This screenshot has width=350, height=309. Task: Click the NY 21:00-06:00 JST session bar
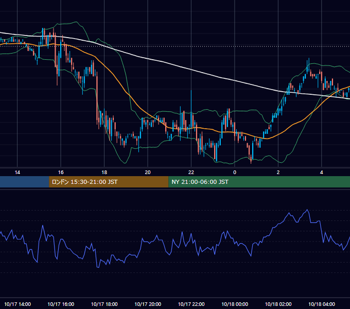click(259, 182)
